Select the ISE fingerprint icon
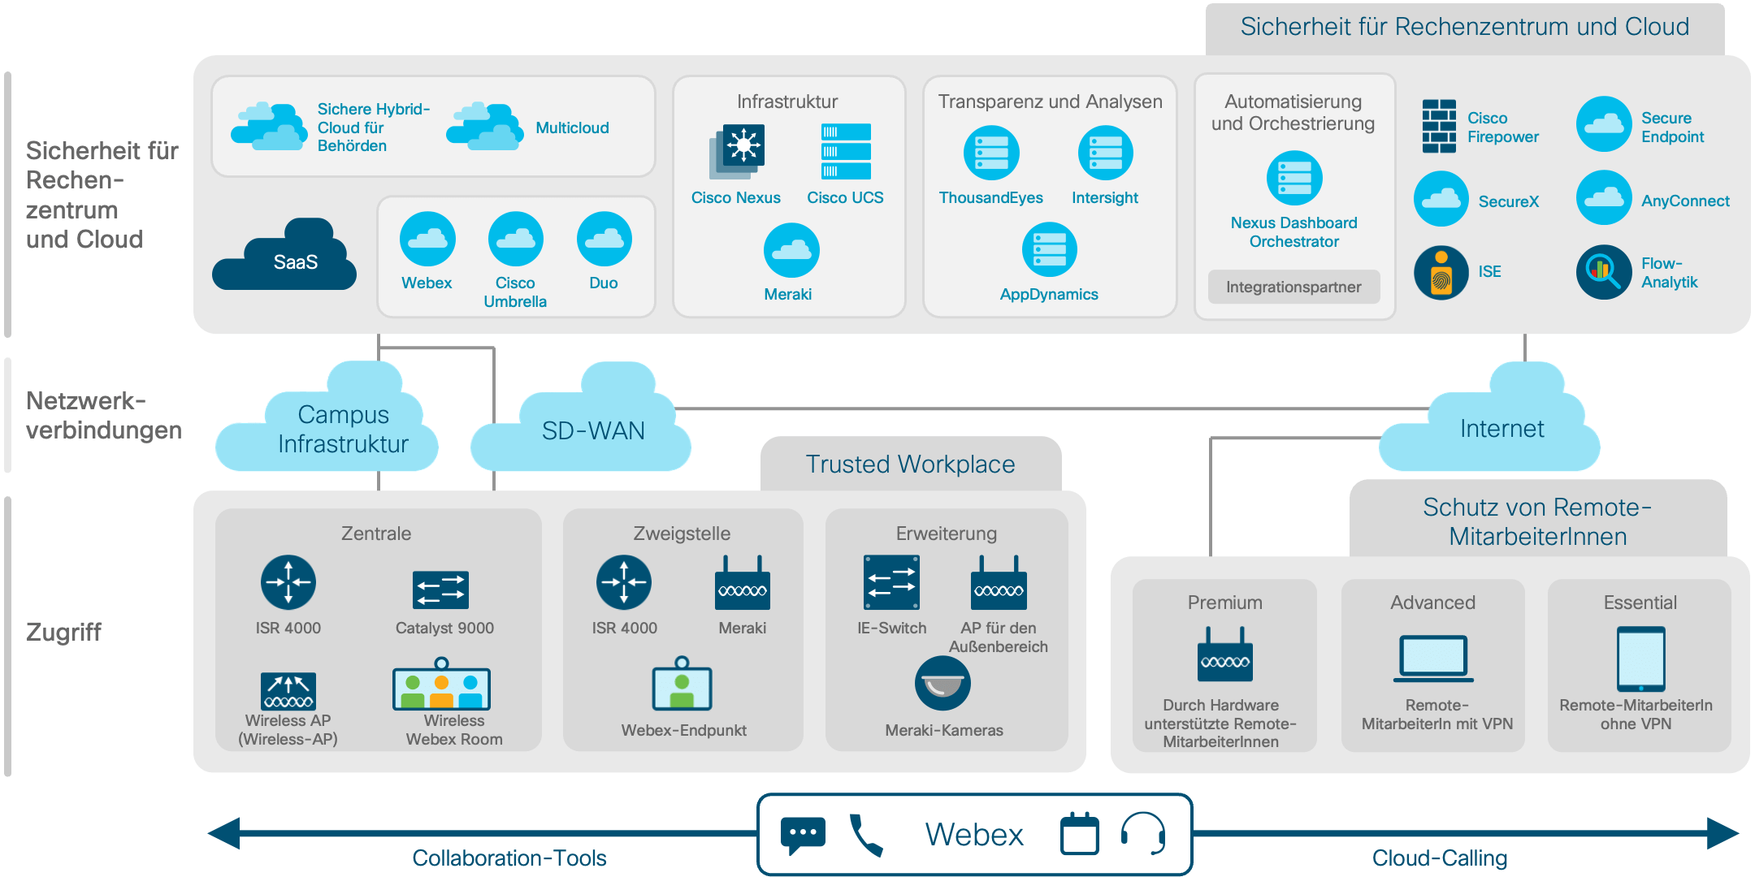This screenshot has width=1755, height=877. coord(1441,273)
